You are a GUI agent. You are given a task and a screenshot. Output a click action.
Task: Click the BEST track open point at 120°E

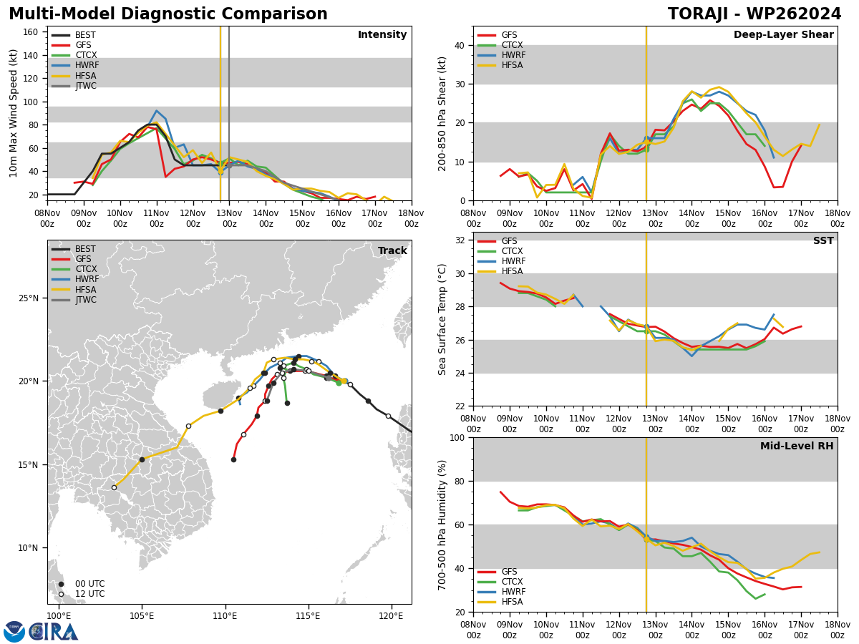[388, 416]
